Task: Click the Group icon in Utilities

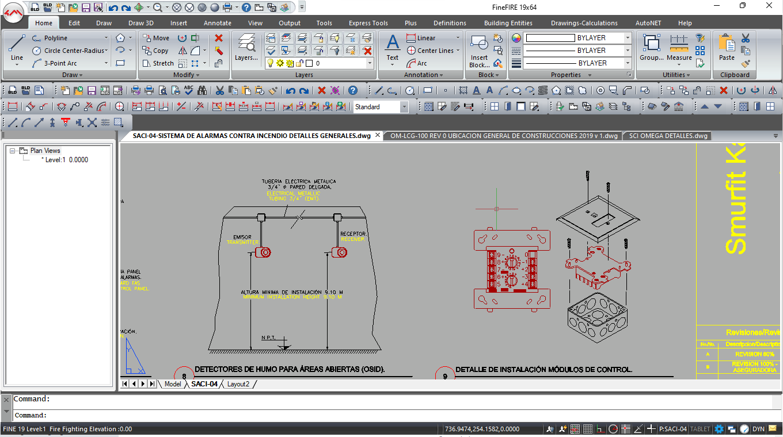Action: point(652,46)
